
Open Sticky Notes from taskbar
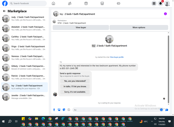pos(23,119)
